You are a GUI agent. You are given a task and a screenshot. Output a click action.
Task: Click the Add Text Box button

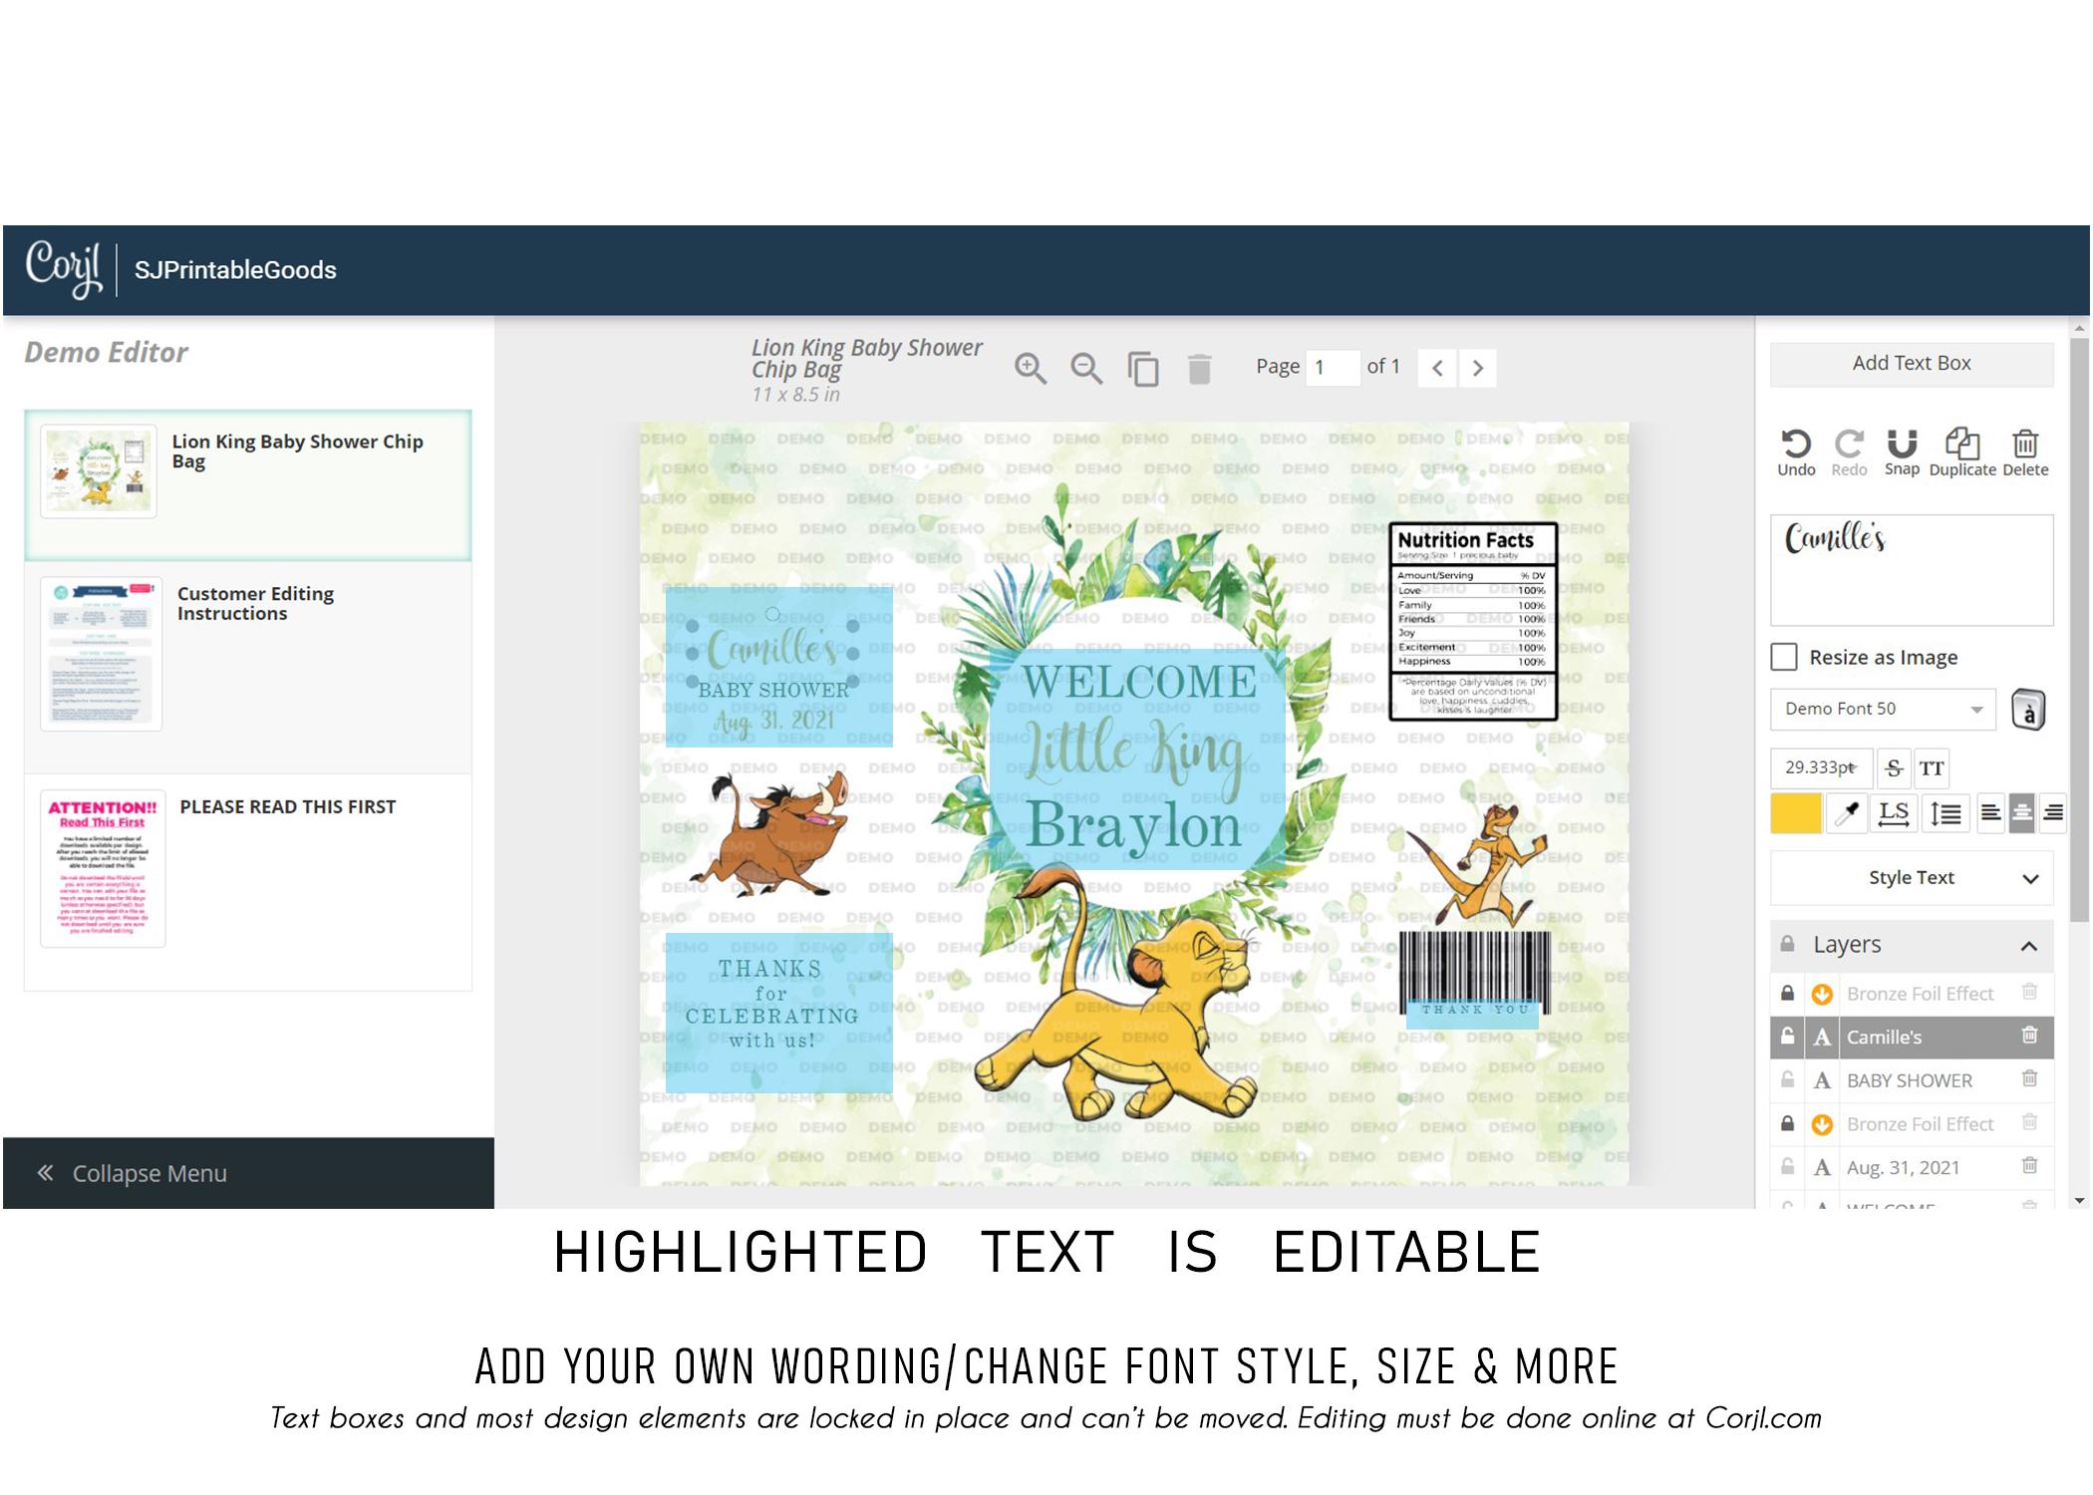(x=1912, y=364)
